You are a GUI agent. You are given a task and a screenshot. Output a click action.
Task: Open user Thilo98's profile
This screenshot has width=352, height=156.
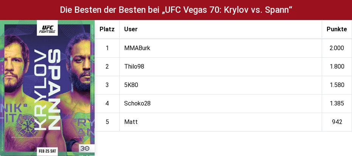point(134,66)
